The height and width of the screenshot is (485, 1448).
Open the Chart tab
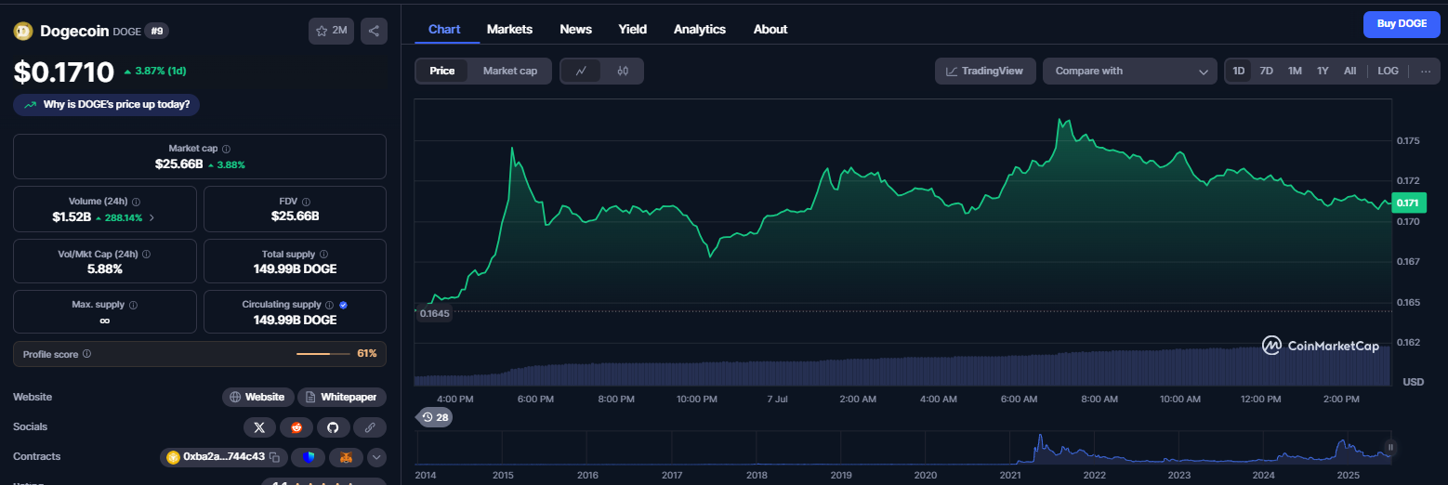pyautogui.click(x=444, y=29)
